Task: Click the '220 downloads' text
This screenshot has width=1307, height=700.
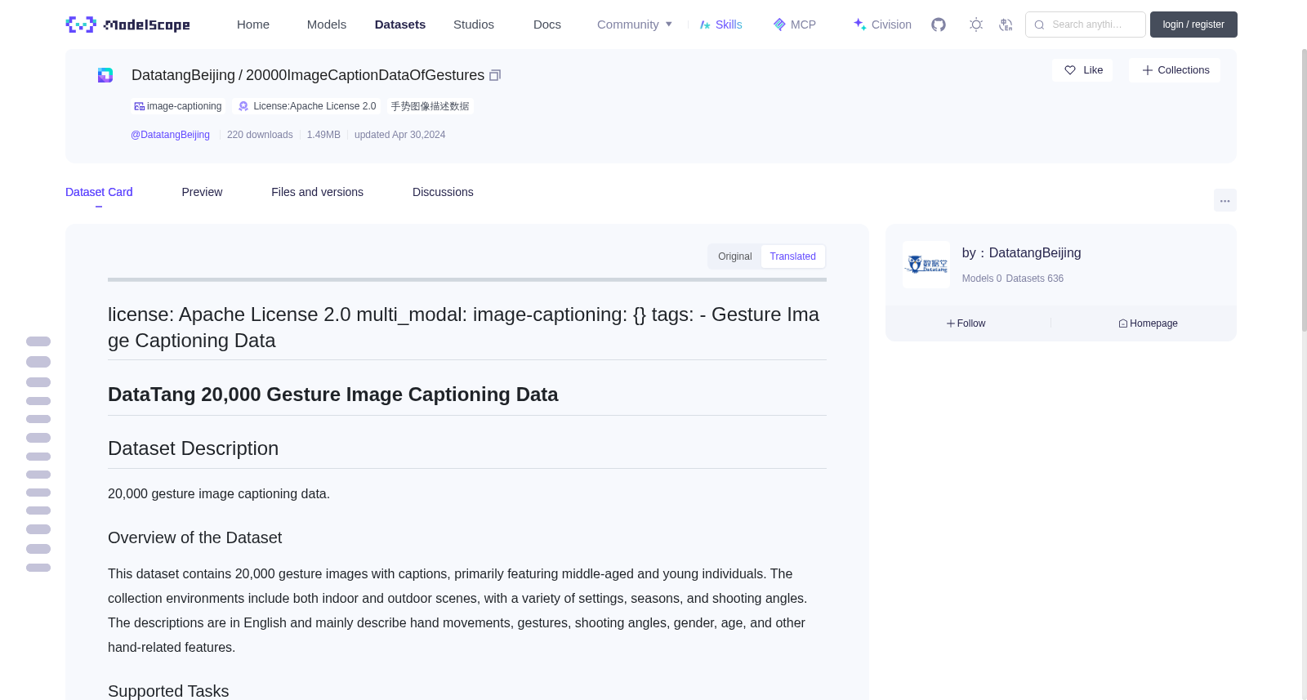Action: [260, 135]
